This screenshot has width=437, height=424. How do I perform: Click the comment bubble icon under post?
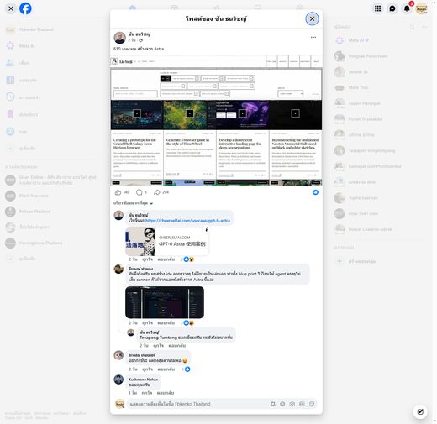tap(140, 192)
